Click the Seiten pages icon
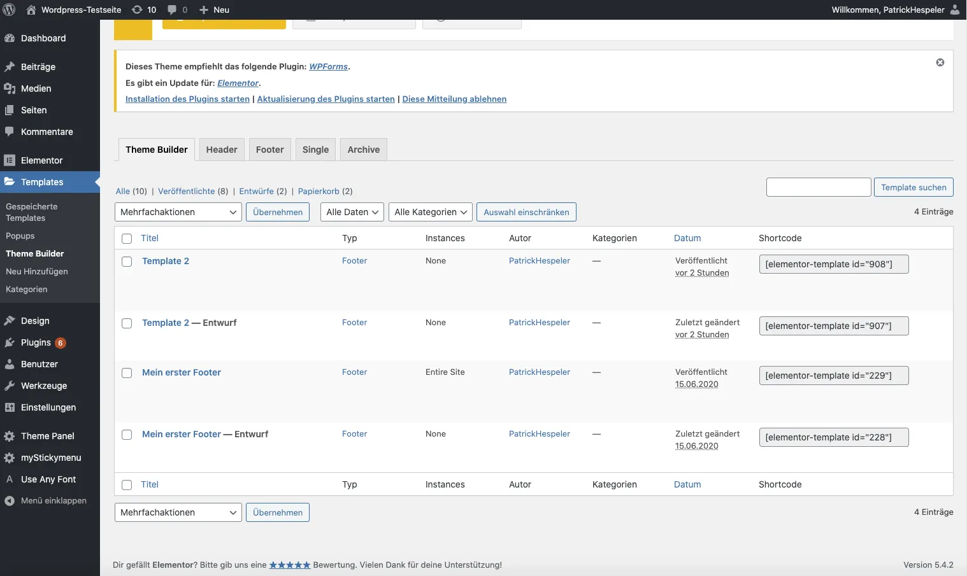The height and width of the screenshot is (576, 967). click(10, 110)
